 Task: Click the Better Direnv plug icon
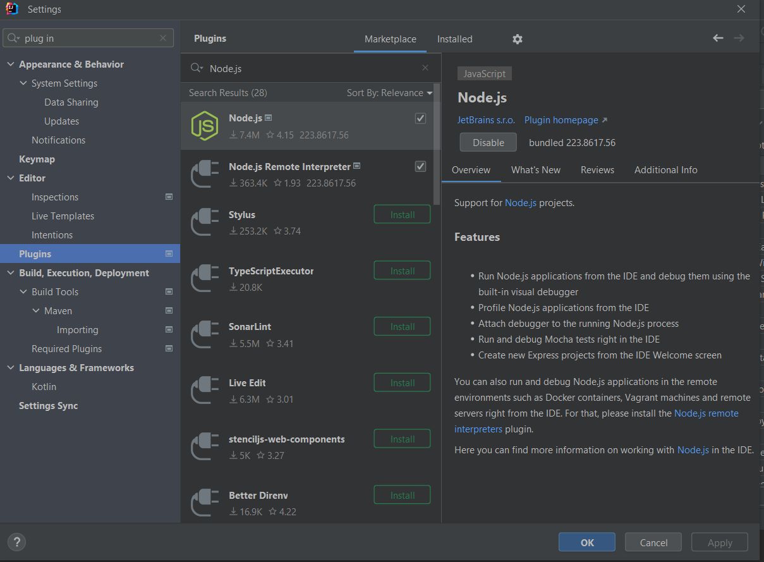click(205, 503)
